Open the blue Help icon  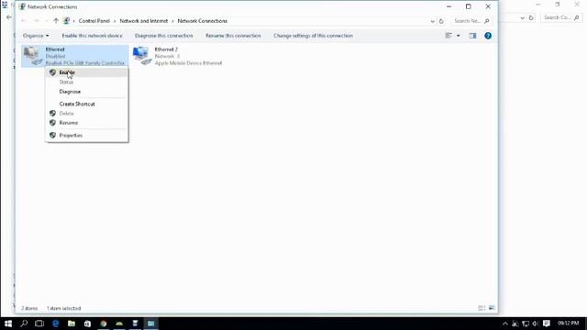pyautogui.click(x=488, y=36)
